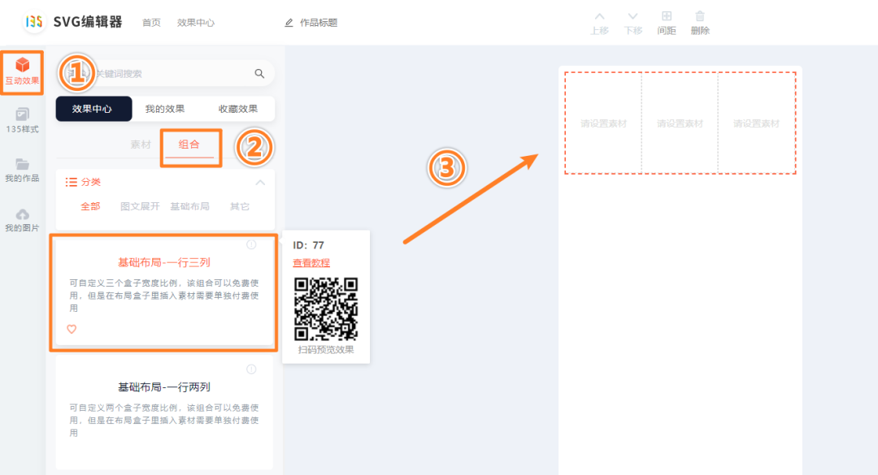The image size is (878, 475).
Task: Select the 组合 sub-tab
Action: coord(189,145)
